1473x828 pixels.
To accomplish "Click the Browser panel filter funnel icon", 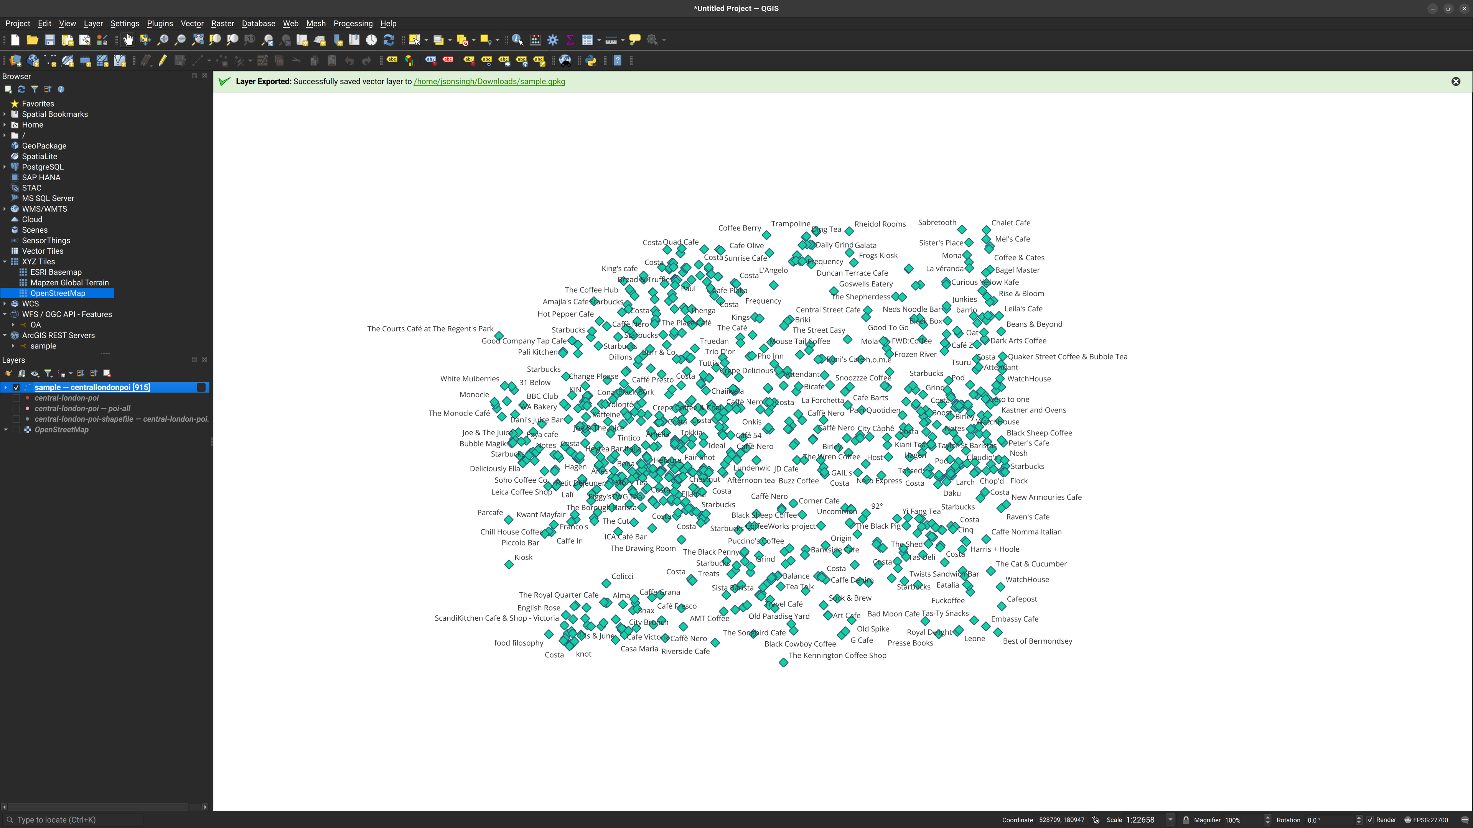I will point(35,90).
